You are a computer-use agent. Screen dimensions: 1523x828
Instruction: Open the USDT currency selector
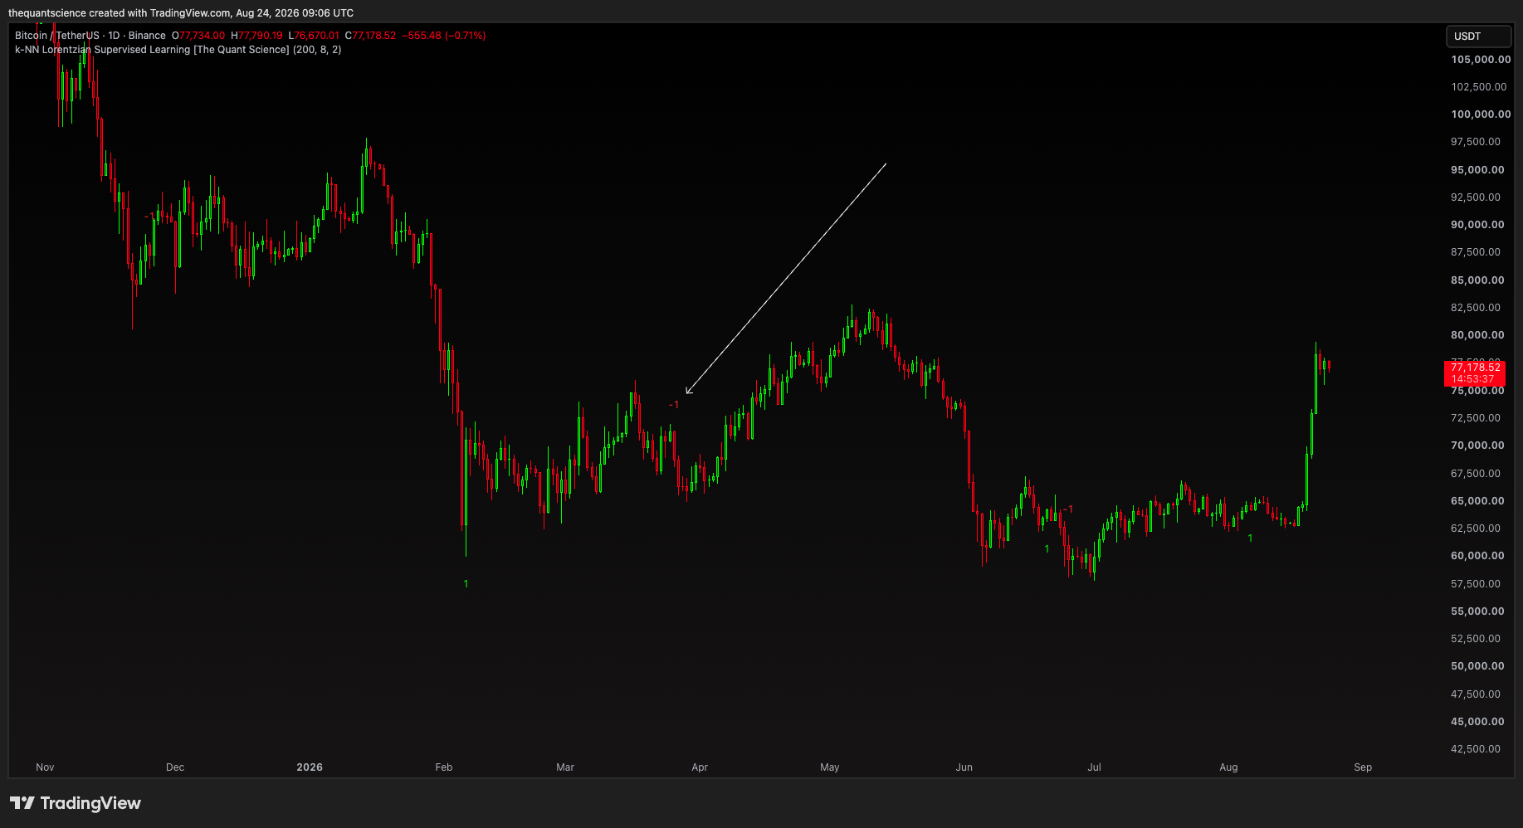[1479, 37]
